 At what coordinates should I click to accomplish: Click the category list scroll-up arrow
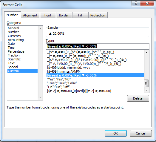tap(40, 29)
